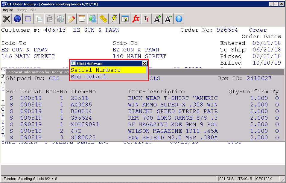
Task: Click the yellow chain link toolbar icon
Action: pos(104,19)
